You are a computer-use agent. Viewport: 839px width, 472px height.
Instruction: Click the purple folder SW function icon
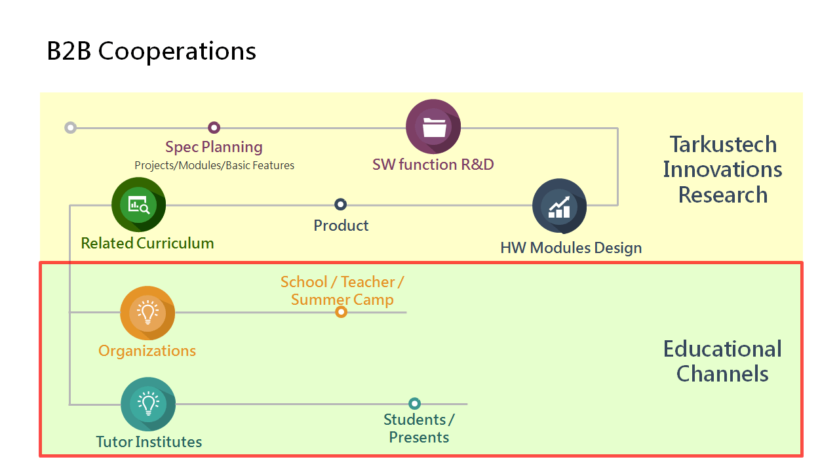[433, 127]
